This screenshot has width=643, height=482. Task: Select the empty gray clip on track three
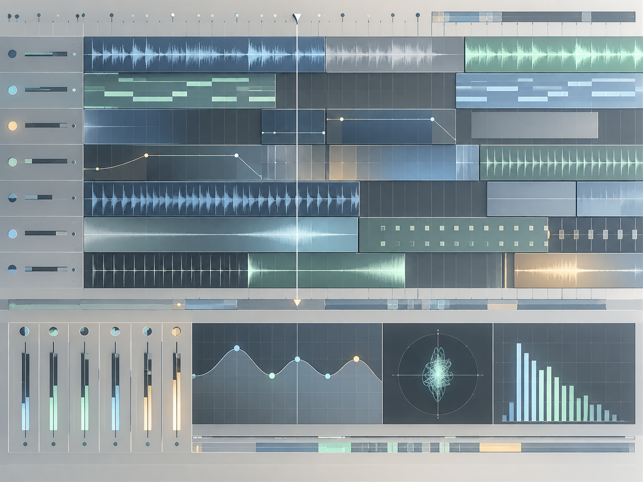coord(534,125)
